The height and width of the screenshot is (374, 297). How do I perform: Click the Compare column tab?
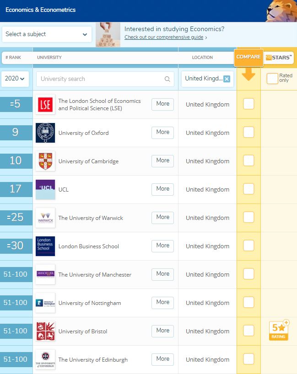click(x=248, y=57)
